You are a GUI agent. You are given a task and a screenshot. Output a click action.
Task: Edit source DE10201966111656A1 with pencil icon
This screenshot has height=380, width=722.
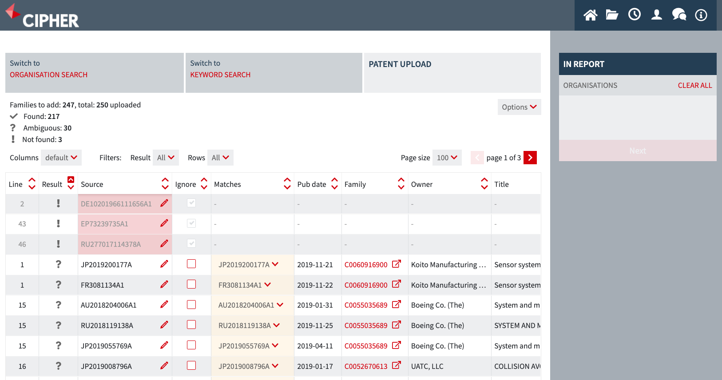164,203
